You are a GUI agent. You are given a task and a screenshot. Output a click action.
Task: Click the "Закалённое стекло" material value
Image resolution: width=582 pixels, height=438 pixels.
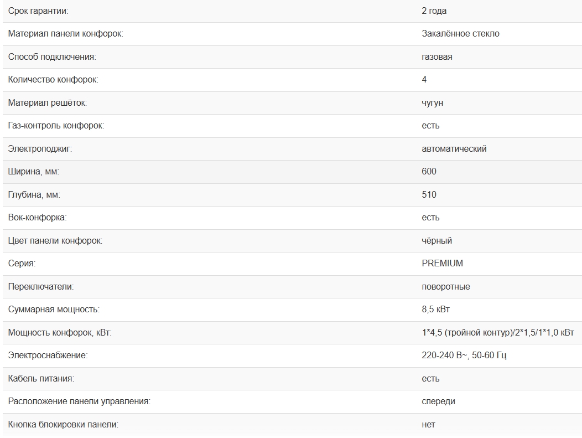pos(460,34)
